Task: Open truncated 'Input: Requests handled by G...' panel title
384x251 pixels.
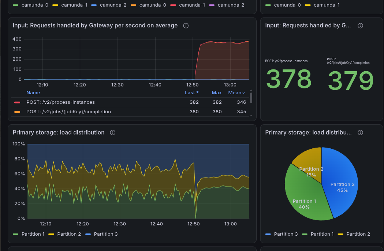Action: pyautogui.click(x=308, y=26)
